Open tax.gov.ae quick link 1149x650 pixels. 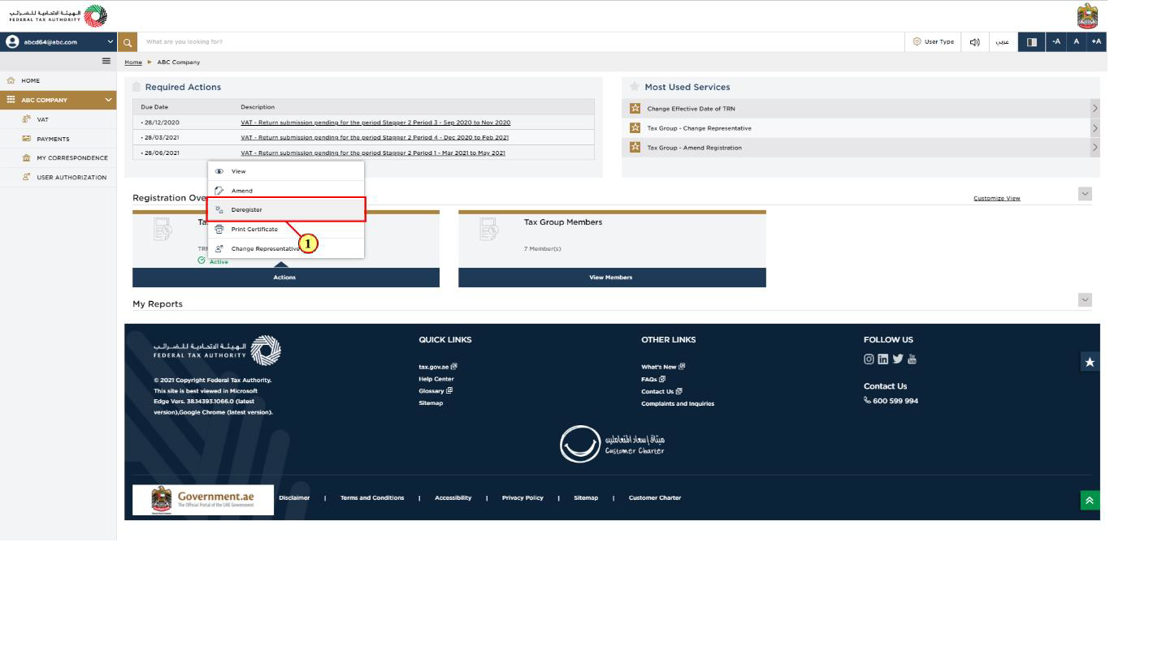438,366
